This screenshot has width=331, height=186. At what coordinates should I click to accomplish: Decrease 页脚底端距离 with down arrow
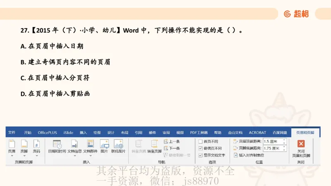284,150
